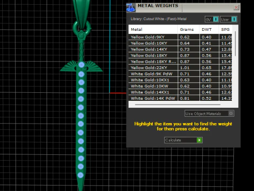Click the Metal column header

click(x=153, y=30)
